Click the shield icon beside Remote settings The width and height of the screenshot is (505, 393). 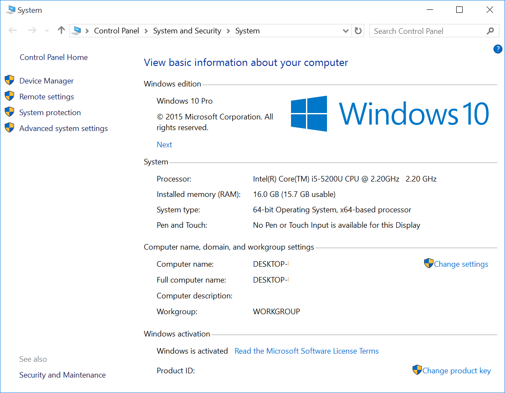point(10,95)
